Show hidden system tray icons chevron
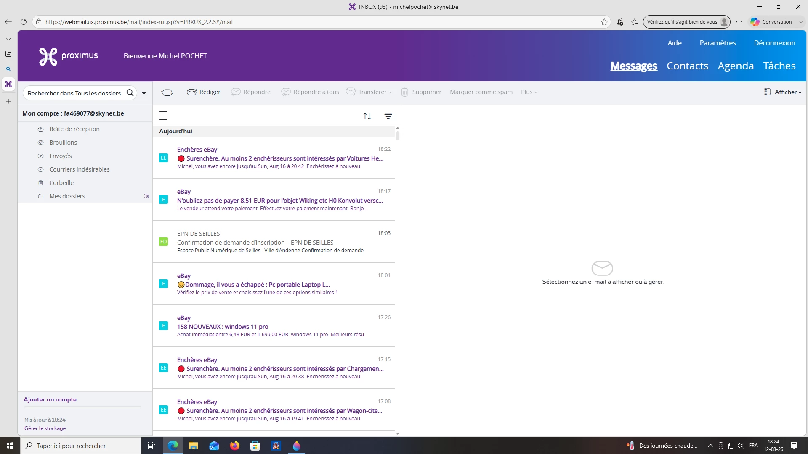This screenshot has height=454, width=808. (711, 446)
